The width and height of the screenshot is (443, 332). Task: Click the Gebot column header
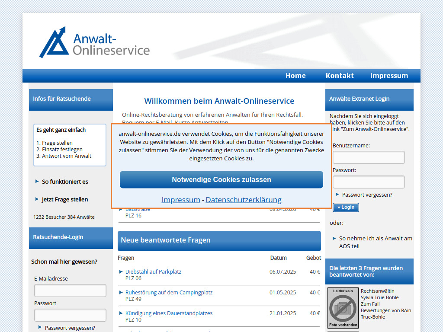coord(314,258)
